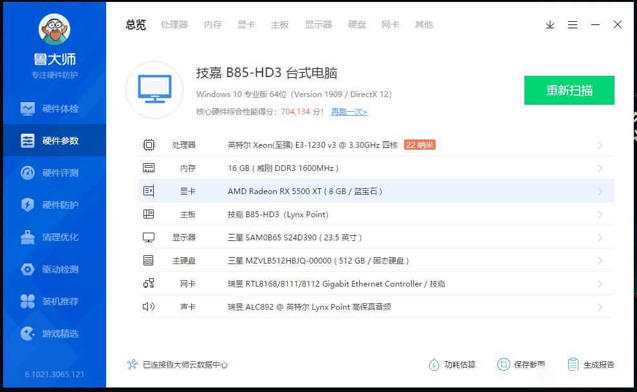Open 游戏精选 in the sidebar

pyautogui.click(x=55, y=334)
